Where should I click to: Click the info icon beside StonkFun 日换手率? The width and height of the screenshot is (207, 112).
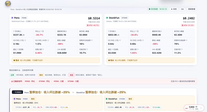pos(182,49)
